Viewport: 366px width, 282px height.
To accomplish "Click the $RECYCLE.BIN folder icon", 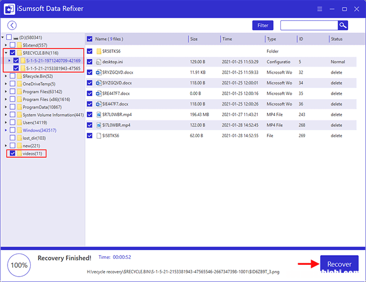I will [x=19, y=53].
